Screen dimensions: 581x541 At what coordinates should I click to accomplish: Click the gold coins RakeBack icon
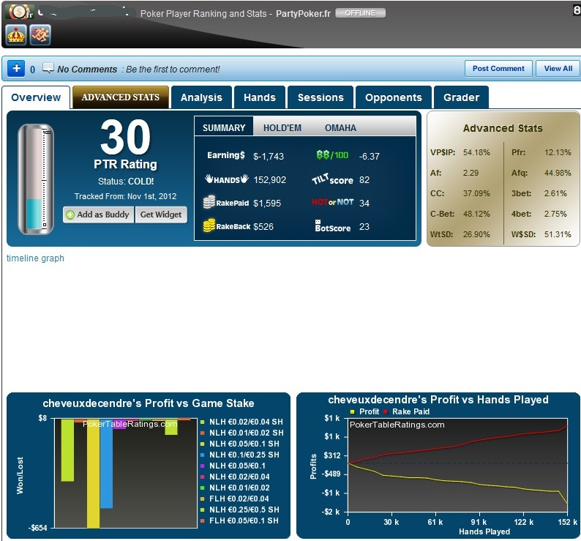209,225
